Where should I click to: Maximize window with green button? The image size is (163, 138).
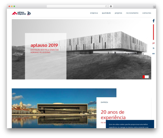click(14, 7)
